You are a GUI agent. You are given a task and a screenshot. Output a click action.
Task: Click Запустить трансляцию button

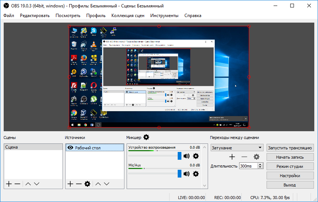(x=290, y=148)
